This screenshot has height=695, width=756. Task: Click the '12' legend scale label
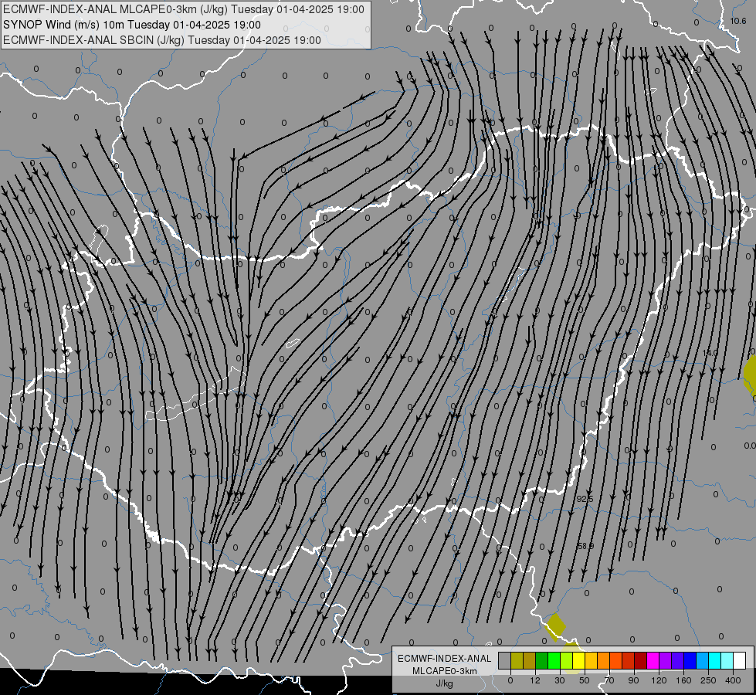point(535,680)
